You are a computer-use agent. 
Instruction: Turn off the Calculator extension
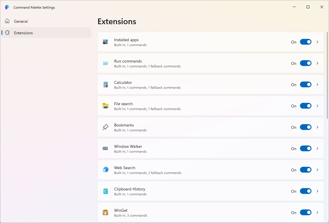306,84
